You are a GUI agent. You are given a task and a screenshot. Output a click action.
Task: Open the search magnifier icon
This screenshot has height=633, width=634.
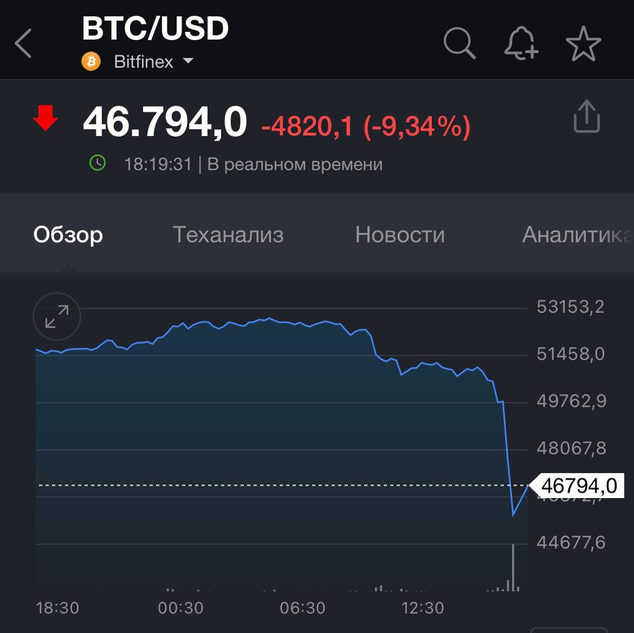(459, 43)
